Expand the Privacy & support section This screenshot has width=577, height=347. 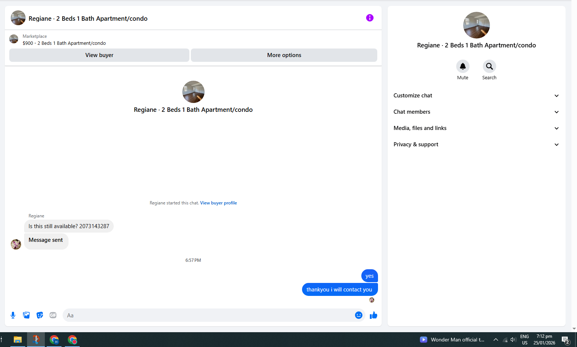[x=476, y=144]
